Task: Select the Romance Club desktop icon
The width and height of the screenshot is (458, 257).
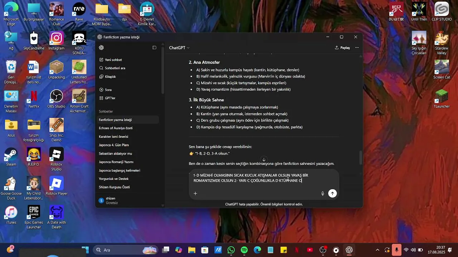Action: pos(57,14)
